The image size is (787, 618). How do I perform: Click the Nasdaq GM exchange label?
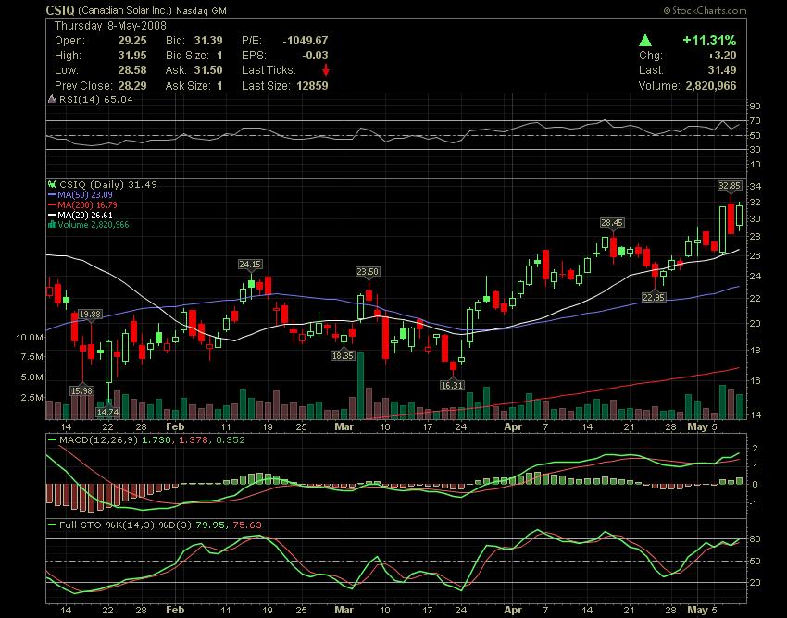pyautogui.click(x=201, y=10)
